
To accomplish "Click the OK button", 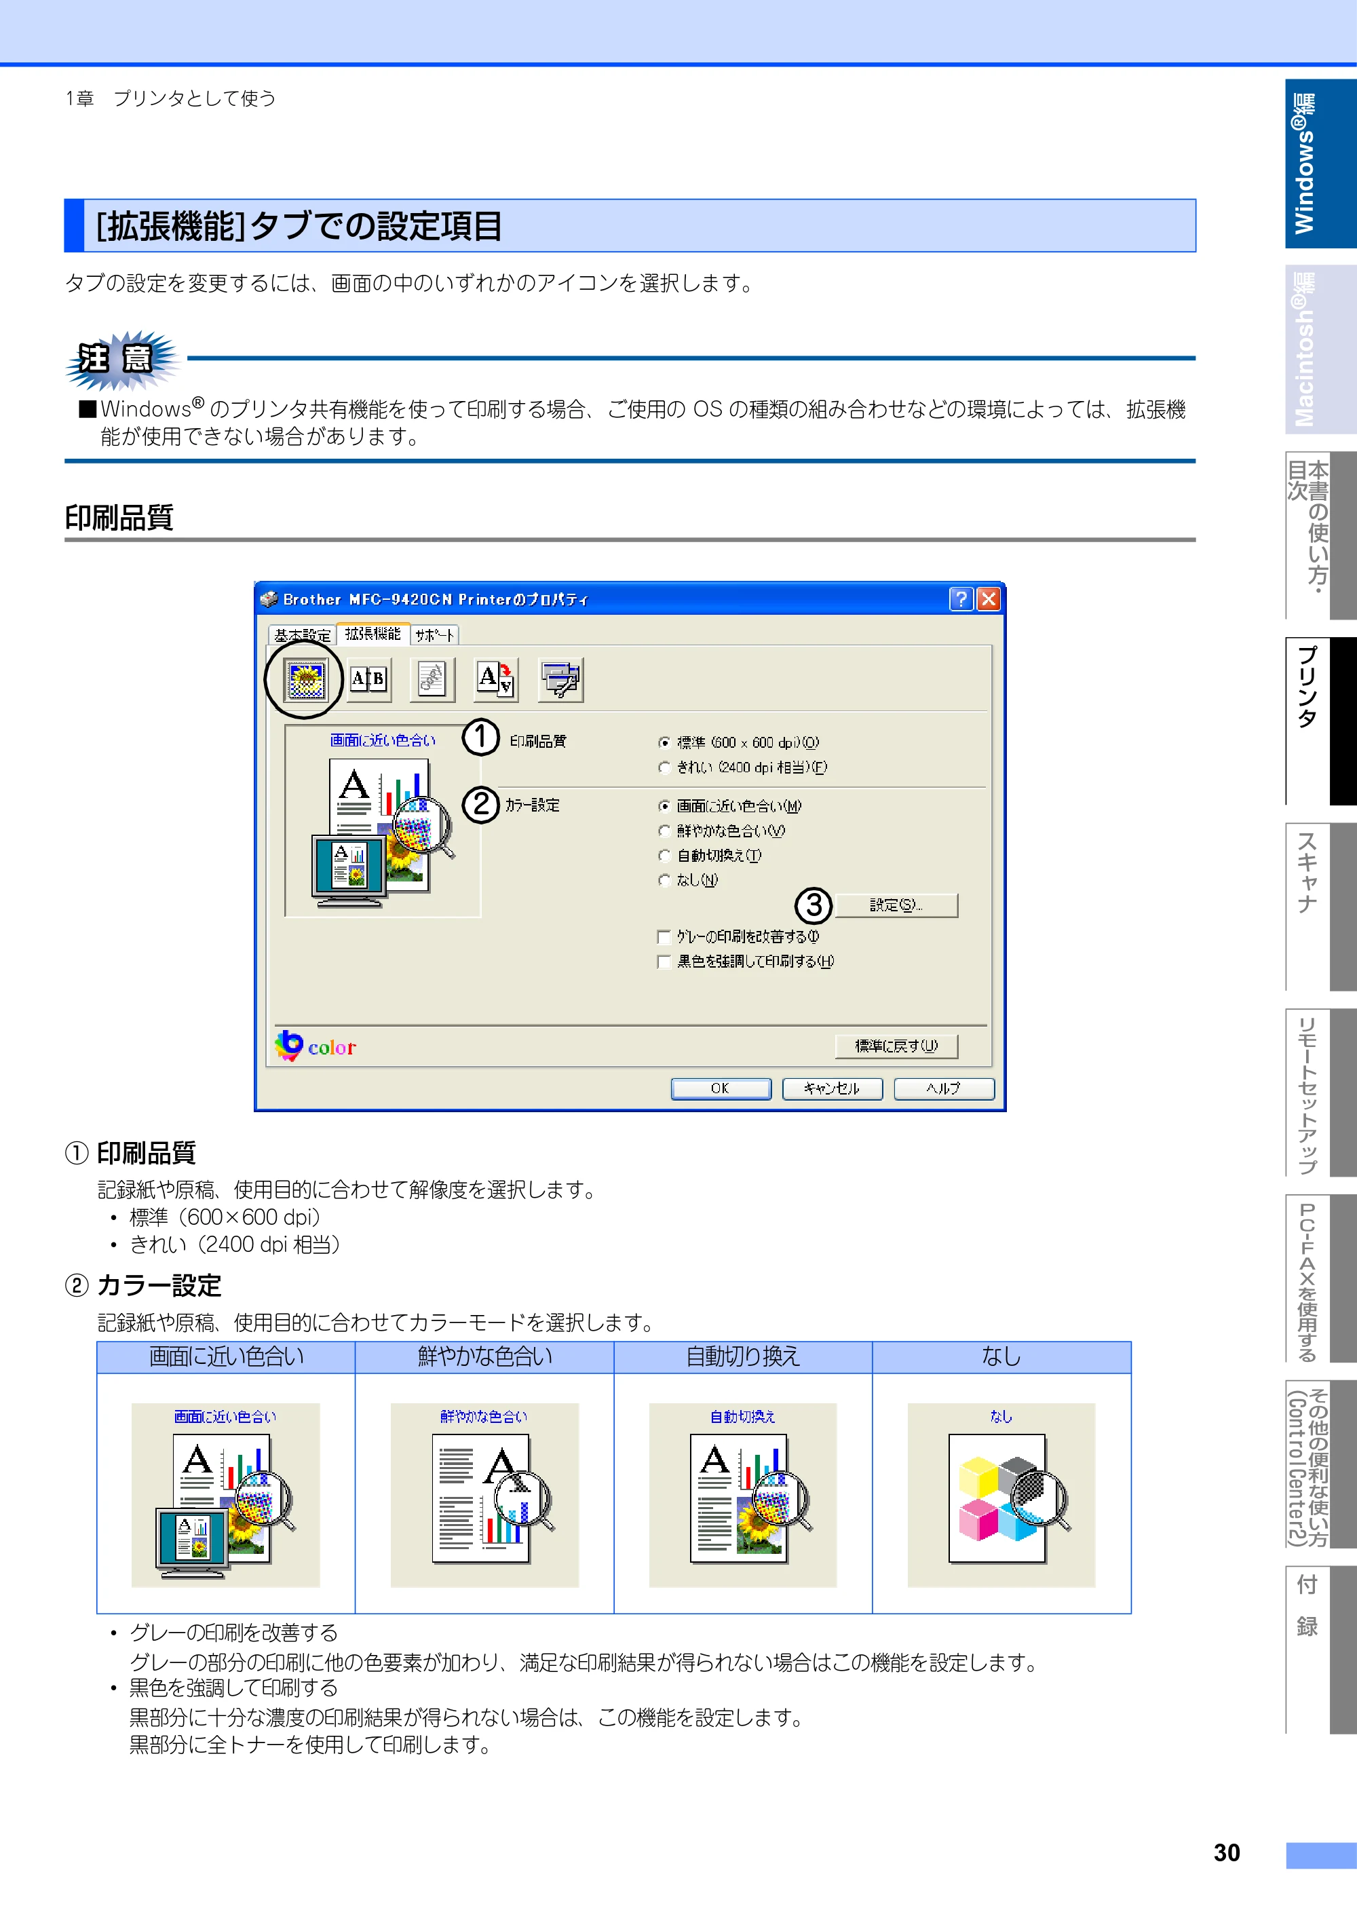I will 721,1088.
